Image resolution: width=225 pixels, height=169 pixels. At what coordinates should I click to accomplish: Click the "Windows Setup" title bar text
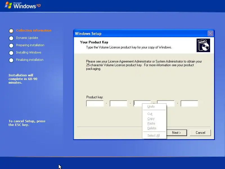pos(88,34)
